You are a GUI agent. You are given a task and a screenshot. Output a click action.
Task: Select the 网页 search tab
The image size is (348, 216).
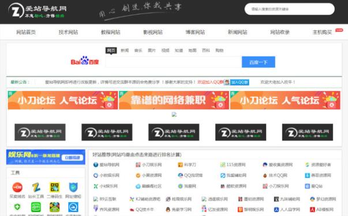pyautogui.click(x=111, y=51)
